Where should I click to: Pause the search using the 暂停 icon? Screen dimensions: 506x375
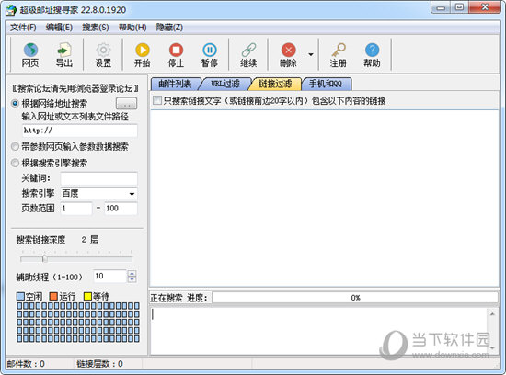(210, 50)
